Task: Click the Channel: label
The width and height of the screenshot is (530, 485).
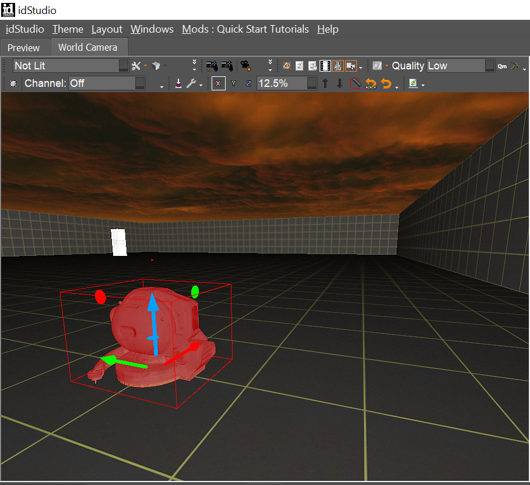Action: (45, 83)
